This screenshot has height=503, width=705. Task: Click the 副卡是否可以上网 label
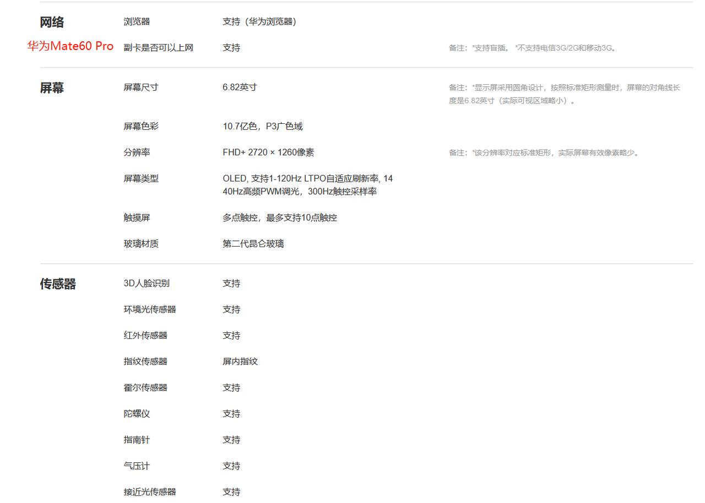(159, 48)
